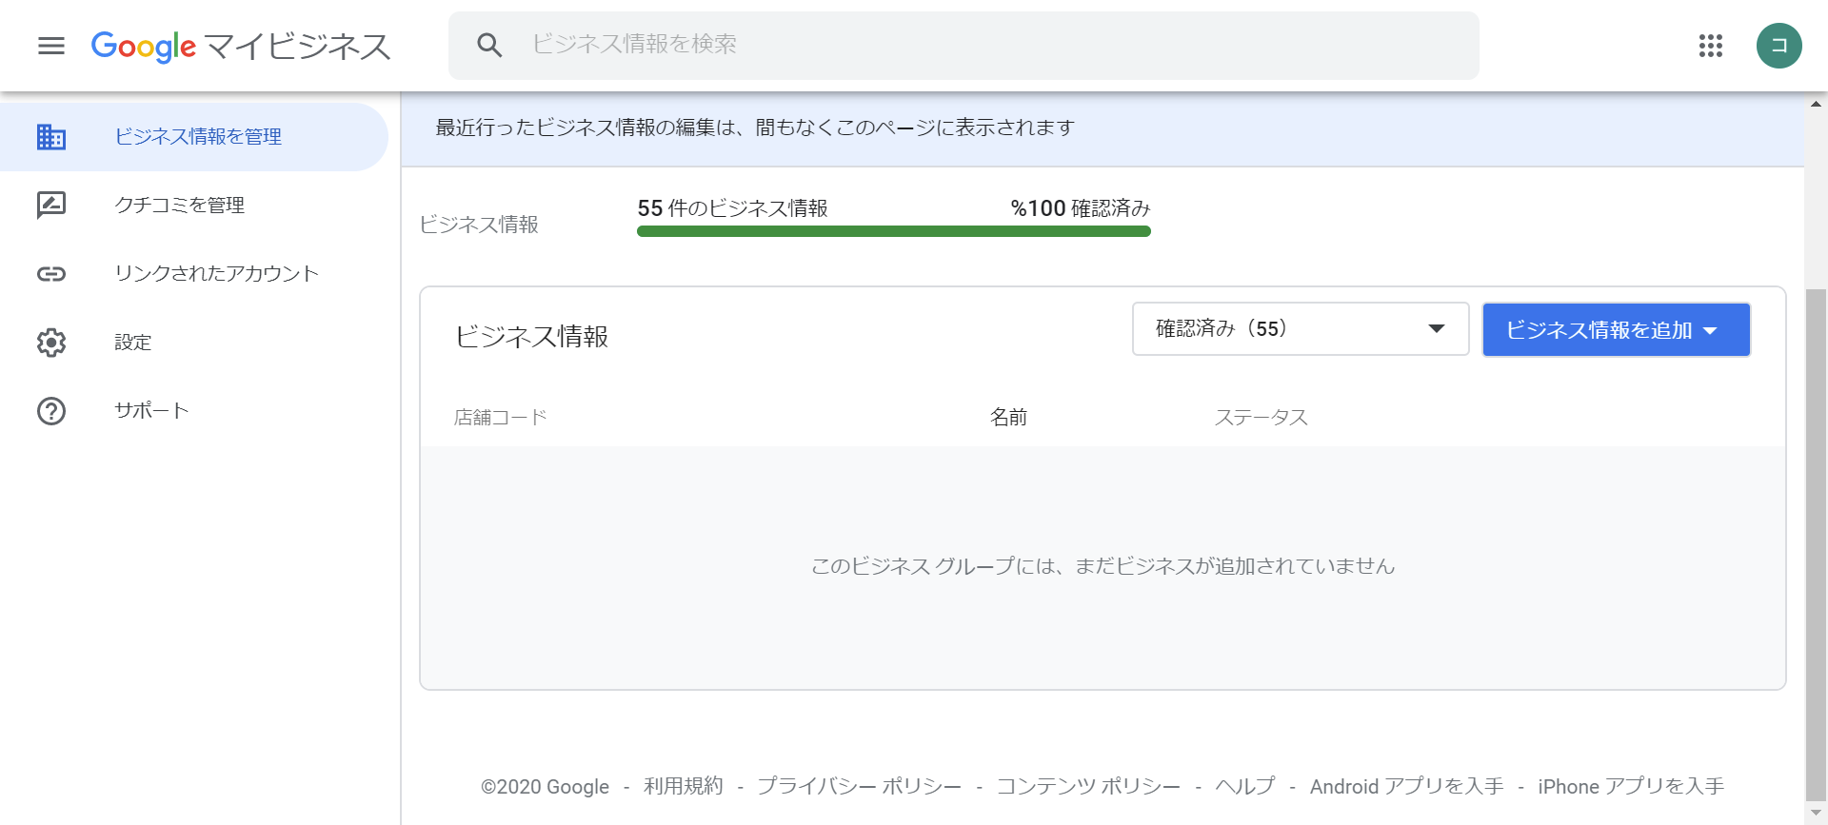
Task: Open iPhone アプリを入手 link
Action: [1631, 786]
